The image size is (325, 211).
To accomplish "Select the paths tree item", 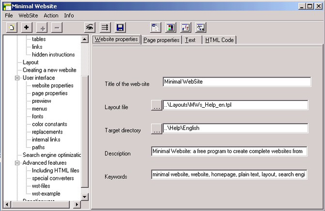I will tap(38, 147).
